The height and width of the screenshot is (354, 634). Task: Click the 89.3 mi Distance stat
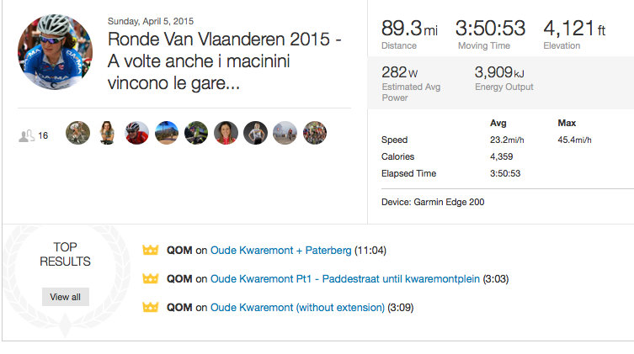click(410, 33)
